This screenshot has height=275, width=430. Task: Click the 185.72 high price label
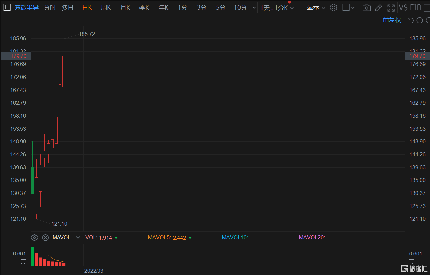tap(87, 34)
